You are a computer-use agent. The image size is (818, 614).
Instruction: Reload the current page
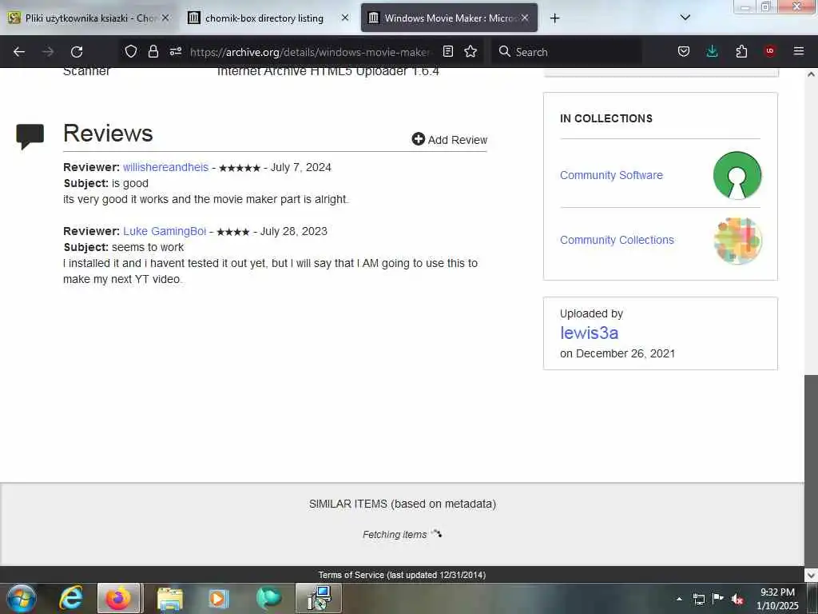pyautogui.click(x=77, y=52)
